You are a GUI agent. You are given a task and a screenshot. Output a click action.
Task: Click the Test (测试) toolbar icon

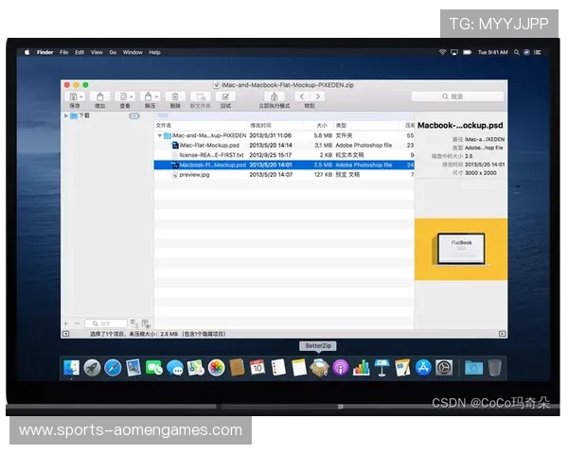click(225, 96)
